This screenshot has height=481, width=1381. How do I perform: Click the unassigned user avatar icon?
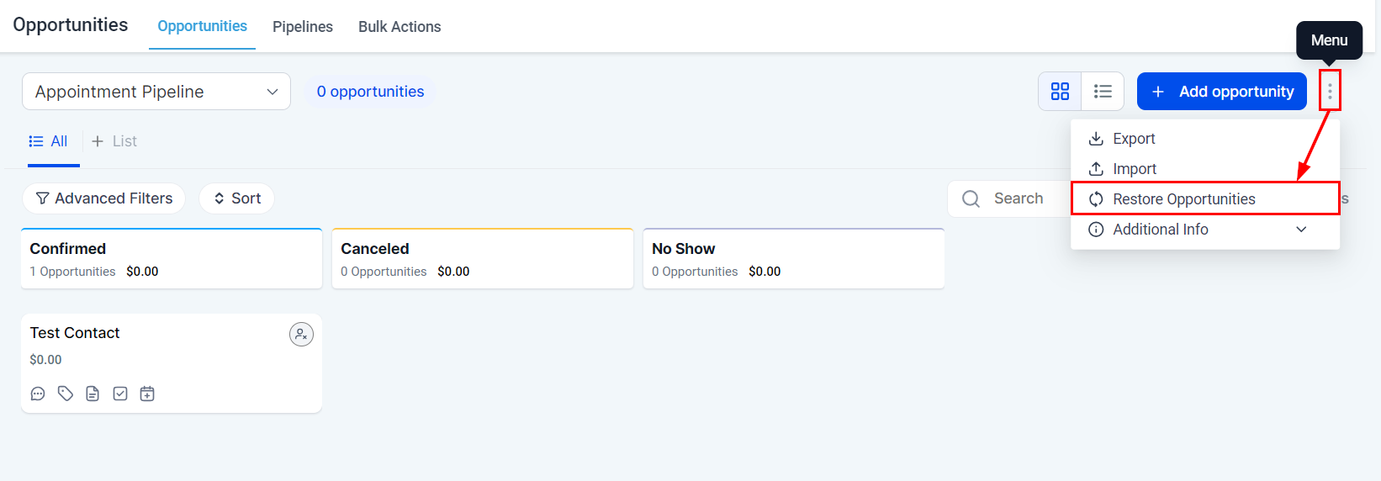301,335
